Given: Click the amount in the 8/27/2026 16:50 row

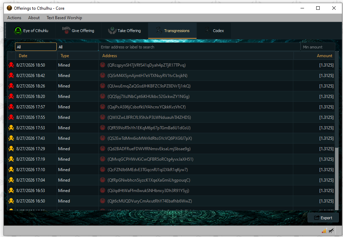Looking at the screenshot, I should (x=326, y=201).
